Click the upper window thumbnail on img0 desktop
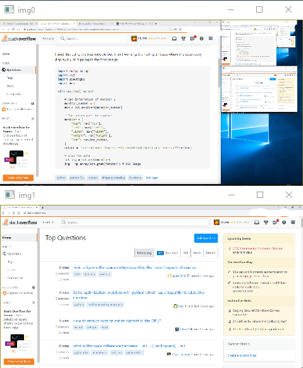 (249, 44)
